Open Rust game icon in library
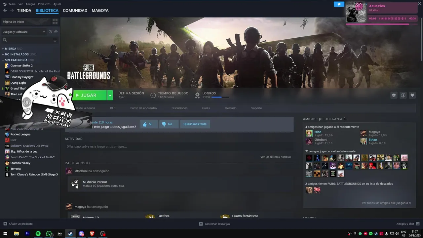The width and height of the screenshot is (423, 238). point(7,140)
